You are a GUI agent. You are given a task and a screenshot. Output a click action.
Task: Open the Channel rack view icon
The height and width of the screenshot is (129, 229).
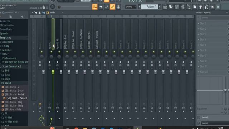tap(177, 7)
